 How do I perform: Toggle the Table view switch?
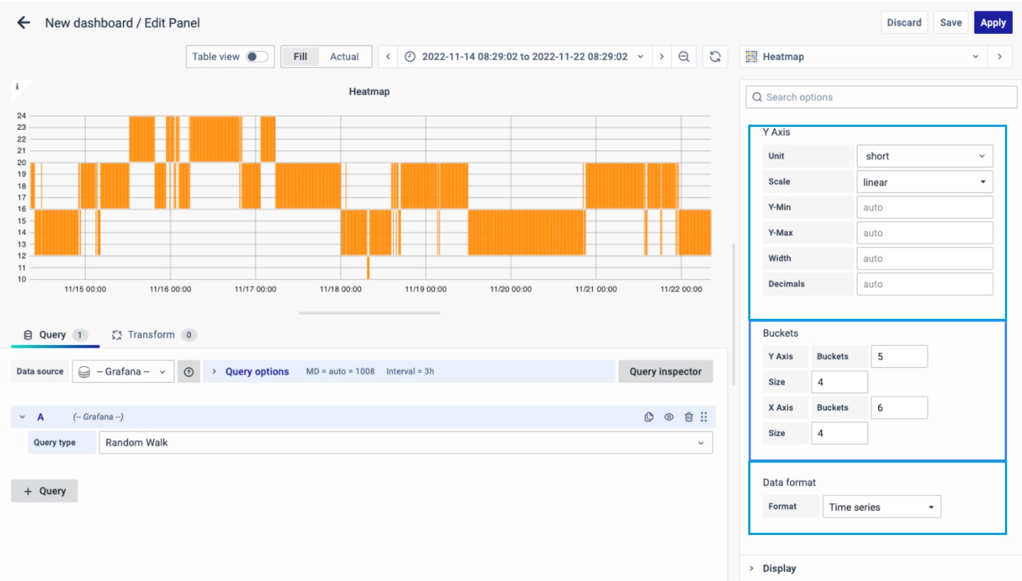256,57
